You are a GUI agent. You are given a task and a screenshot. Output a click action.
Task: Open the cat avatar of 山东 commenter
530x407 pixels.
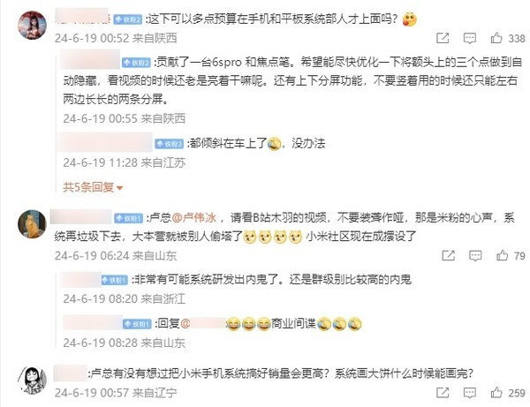32,224
